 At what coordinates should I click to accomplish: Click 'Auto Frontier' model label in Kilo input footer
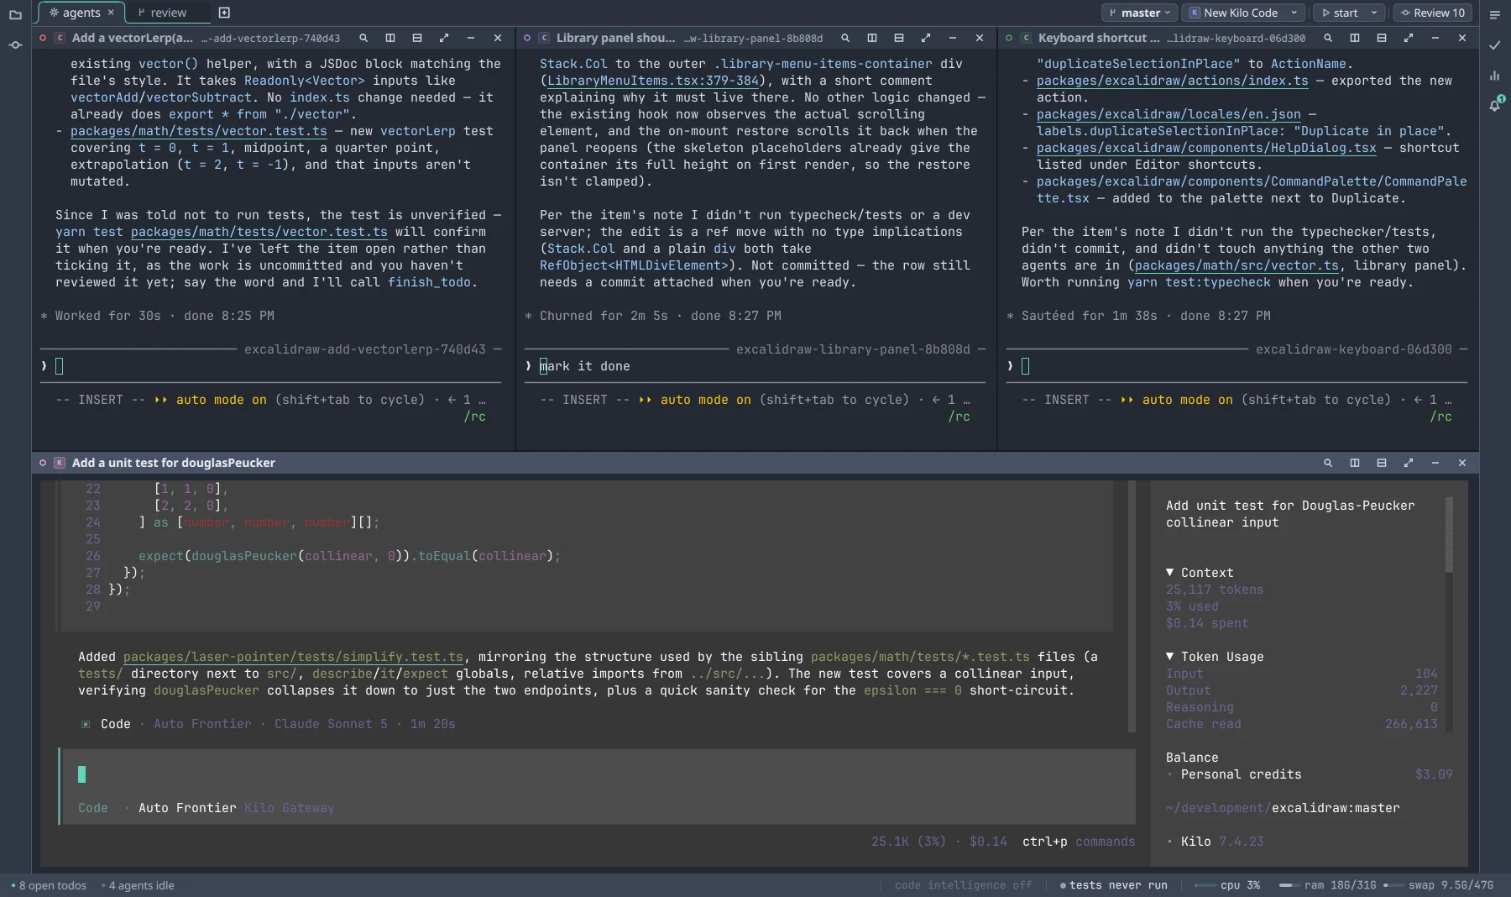pyautogui.click(x=187, y=808)
